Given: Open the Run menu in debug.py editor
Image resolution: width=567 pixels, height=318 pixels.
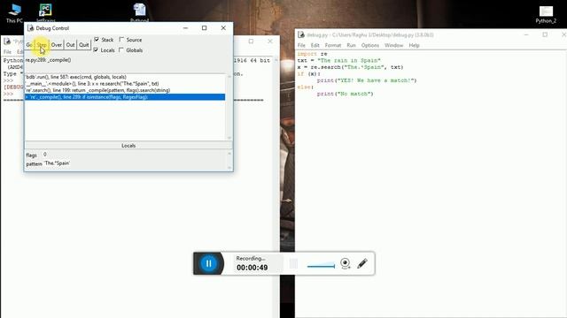Looking at the screenshot, I should click(x=351, y=45).
